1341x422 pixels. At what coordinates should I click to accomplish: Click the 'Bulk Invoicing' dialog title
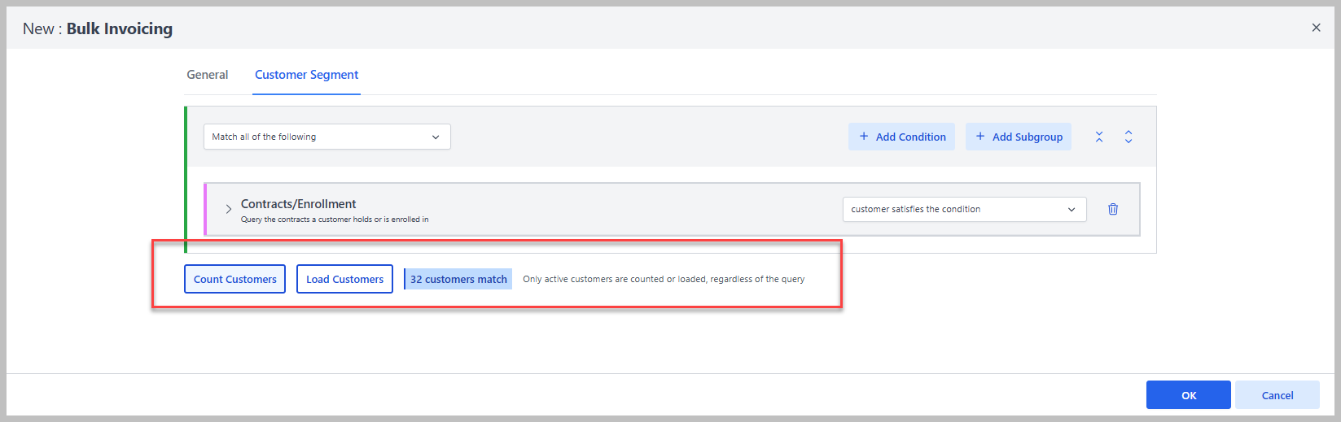click(120, 28)
